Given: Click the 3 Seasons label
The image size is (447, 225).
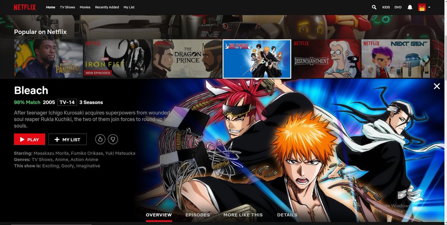Looking at the screenshot, I should click(91, 102).
